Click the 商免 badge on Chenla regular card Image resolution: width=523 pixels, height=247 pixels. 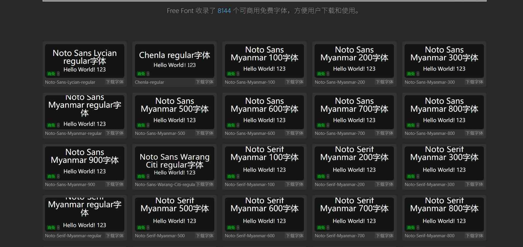[x=141, y=74]
